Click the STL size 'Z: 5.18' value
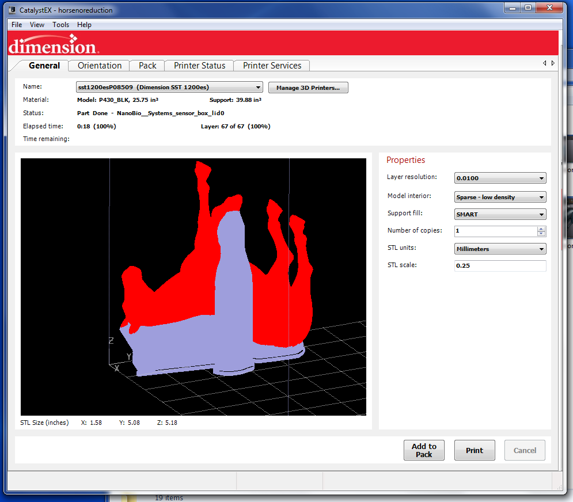Image resolution: width=573 pixels, height=502 pixels. tap(167, 423)
